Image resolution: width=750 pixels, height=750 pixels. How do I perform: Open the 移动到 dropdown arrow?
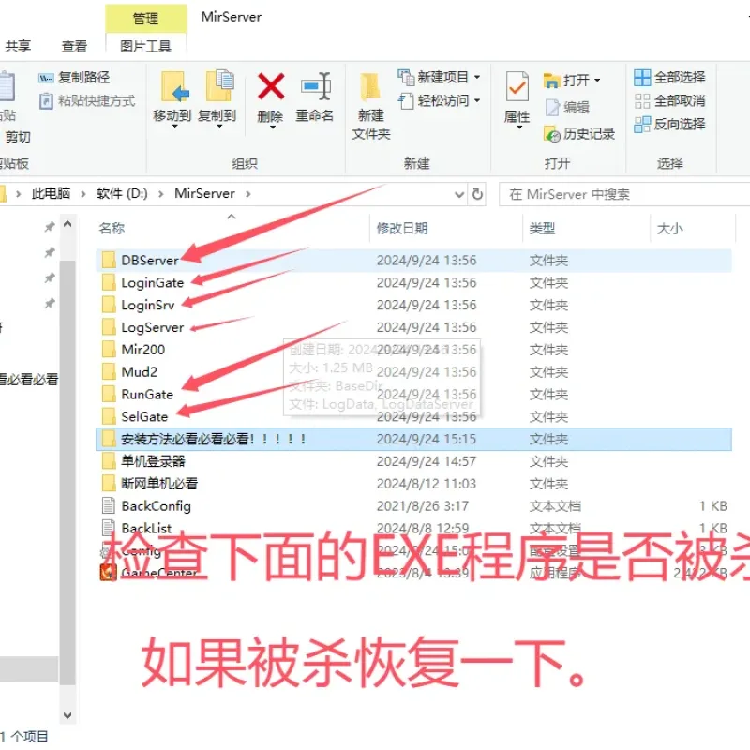[174, 127]
